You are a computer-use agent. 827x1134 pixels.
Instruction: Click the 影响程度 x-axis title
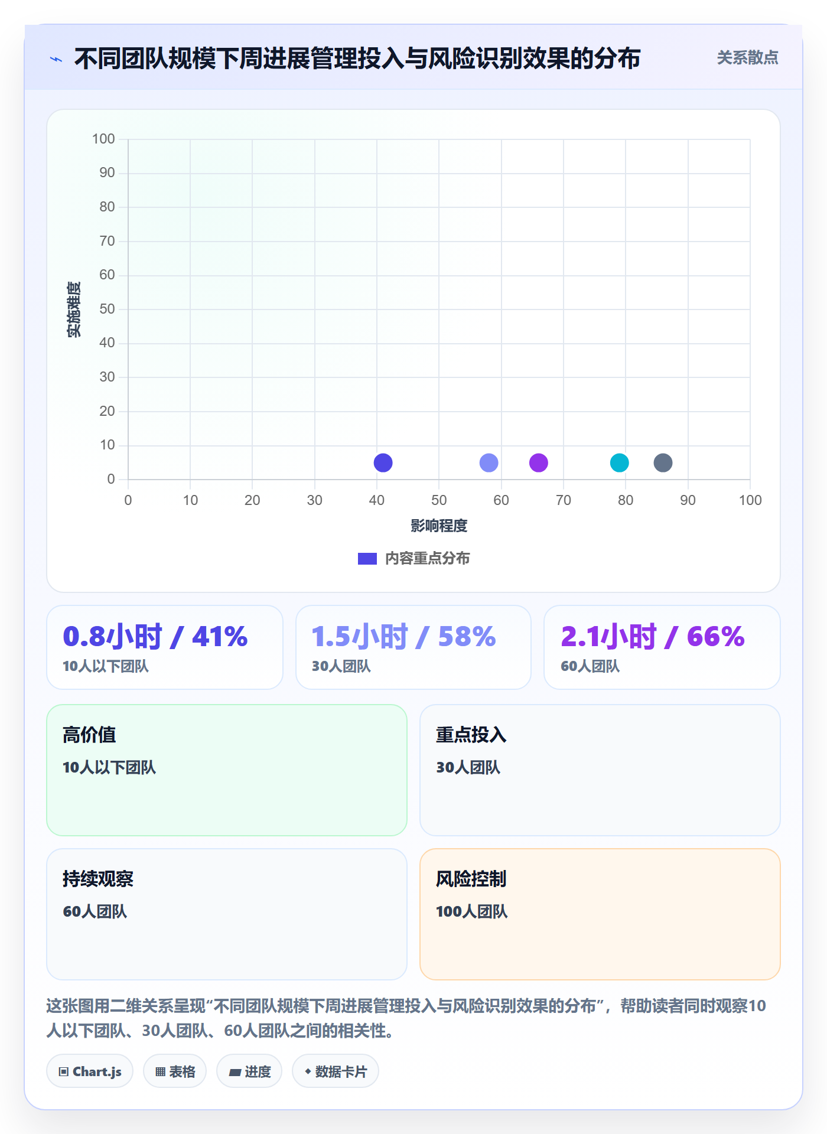point(439,526)
